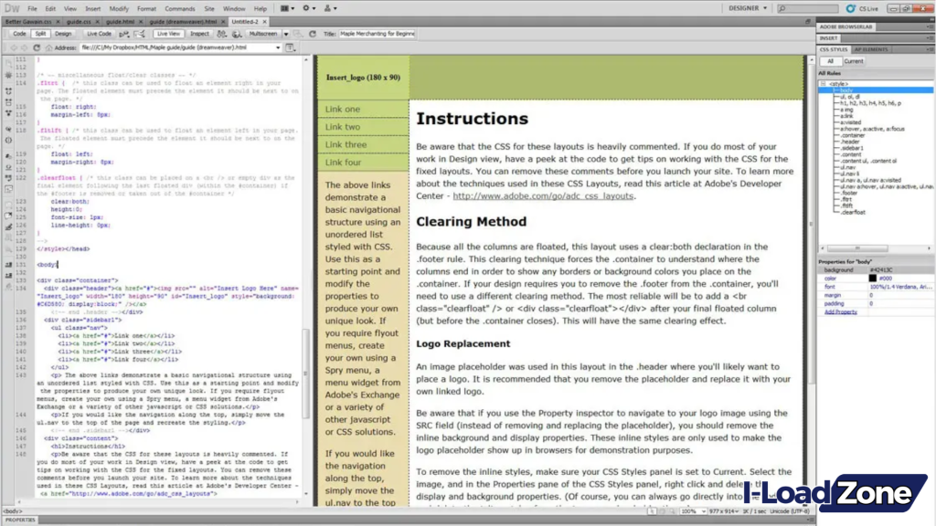Switch to the AP Elements tab
936x526 pixels.
[x=871, y=49]
